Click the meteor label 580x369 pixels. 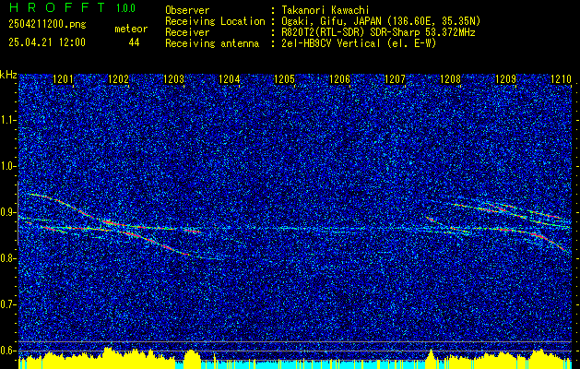(131, 29)
